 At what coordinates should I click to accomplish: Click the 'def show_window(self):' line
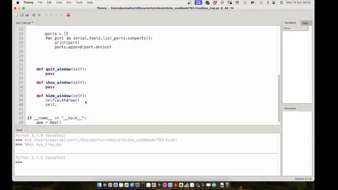[61, 83]
